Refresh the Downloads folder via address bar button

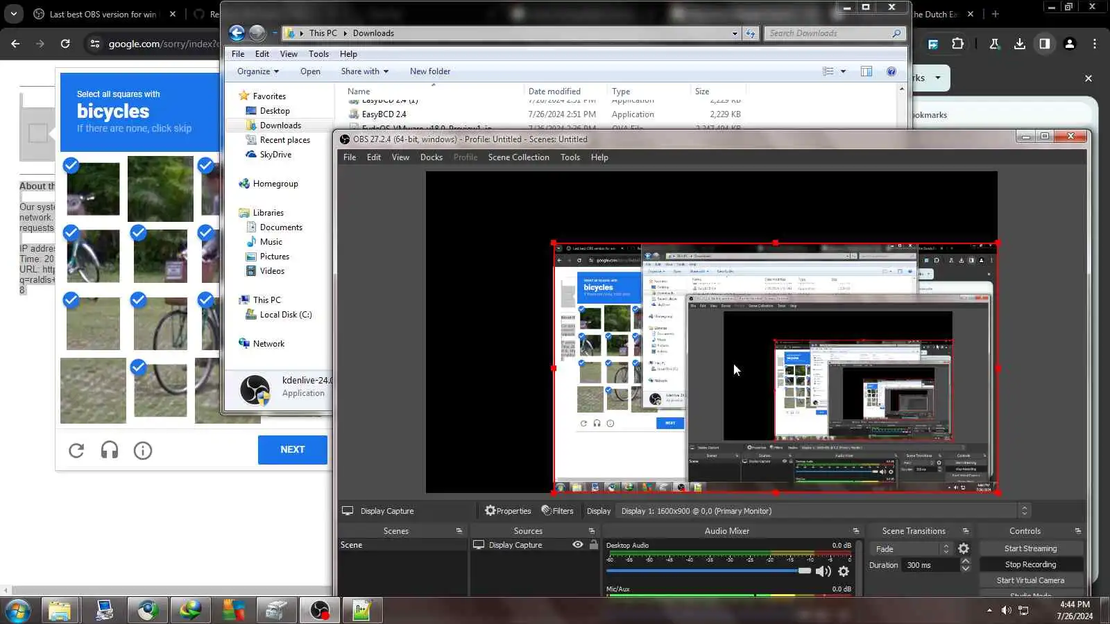pyautogui.click(x=751, y=33)
